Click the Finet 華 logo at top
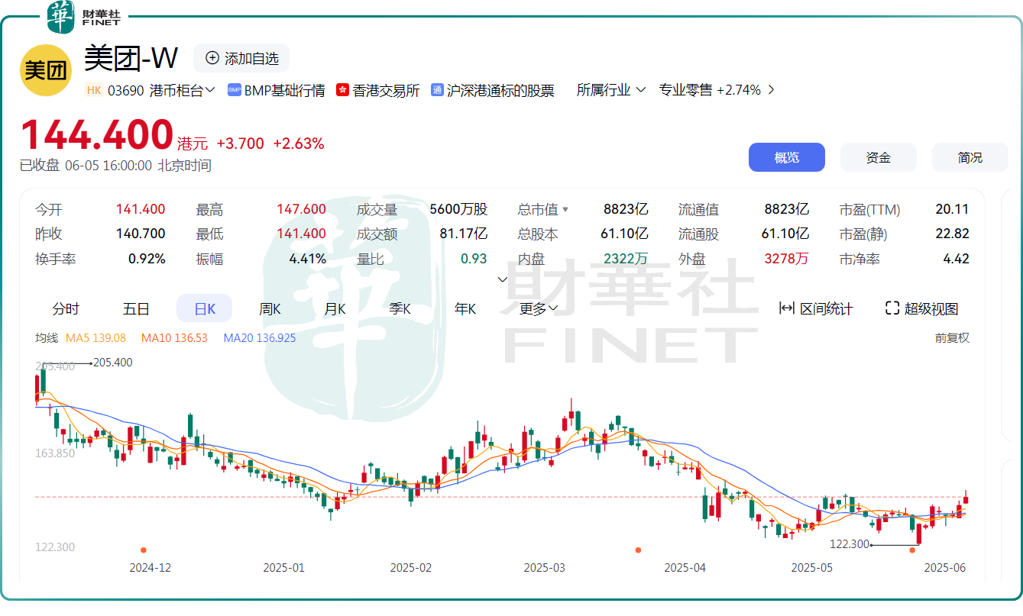The image size is (1023, 616). click(x=61, y=16)
